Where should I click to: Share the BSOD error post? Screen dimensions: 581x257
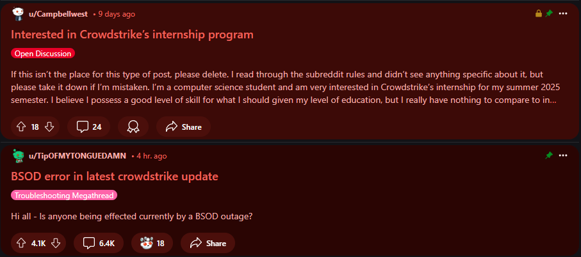[x=208, y=243]
